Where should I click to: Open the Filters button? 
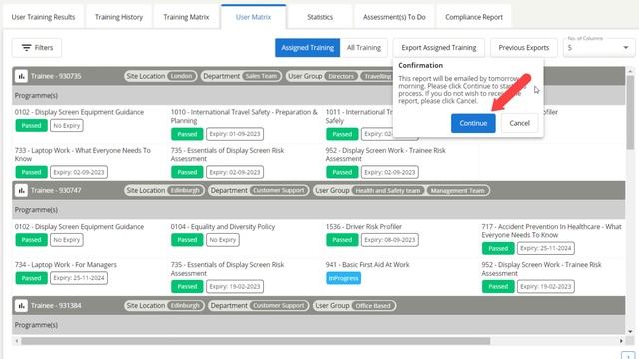(x=37, y=48)
